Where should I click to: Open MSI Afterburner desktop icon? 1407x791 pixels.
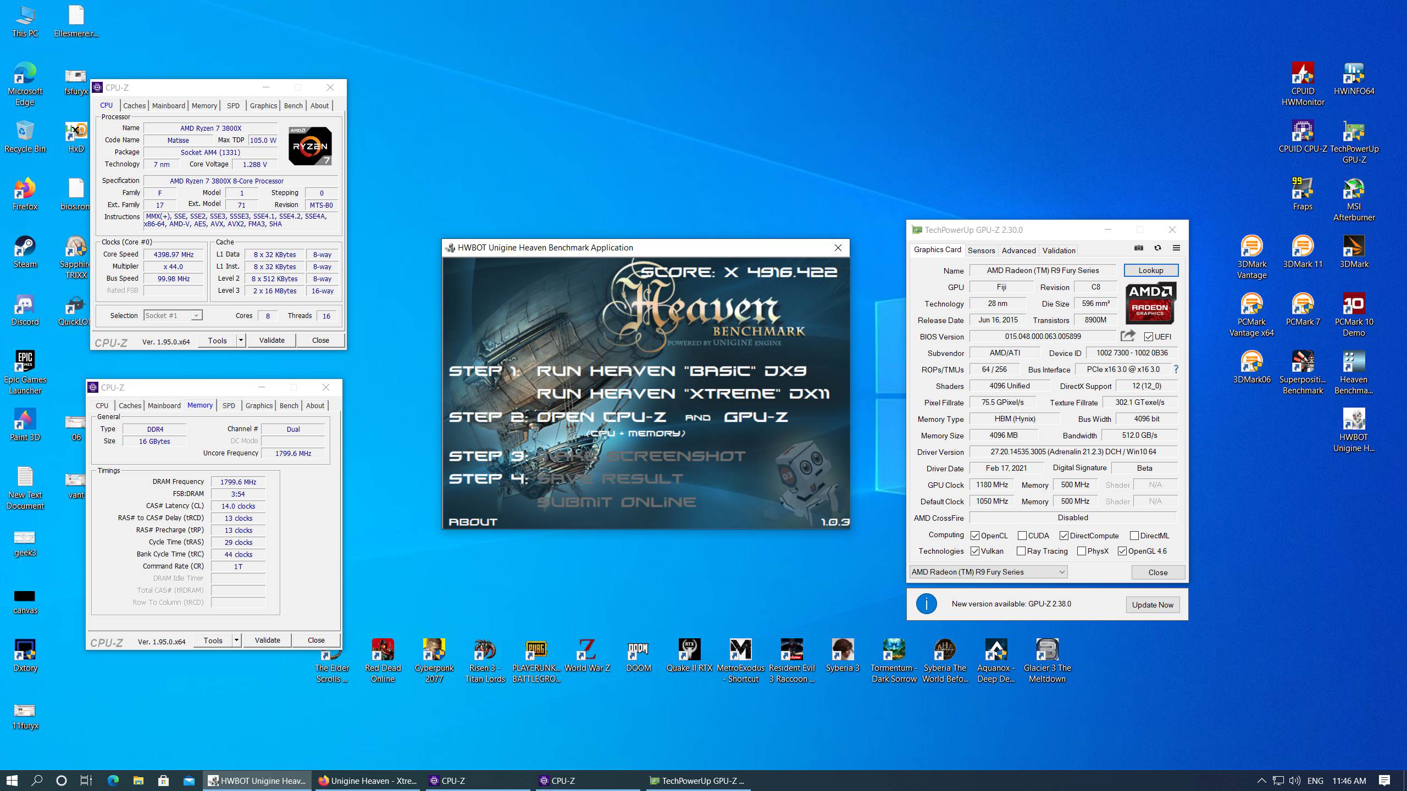click(1354, 200)
